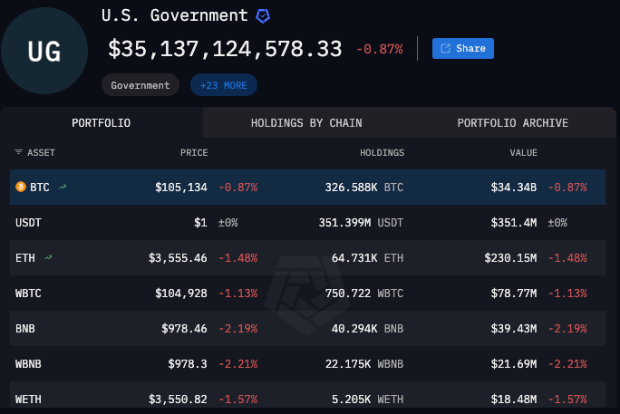
Task: Click the sort icon beside ASSET header
Action: point(19,153)
